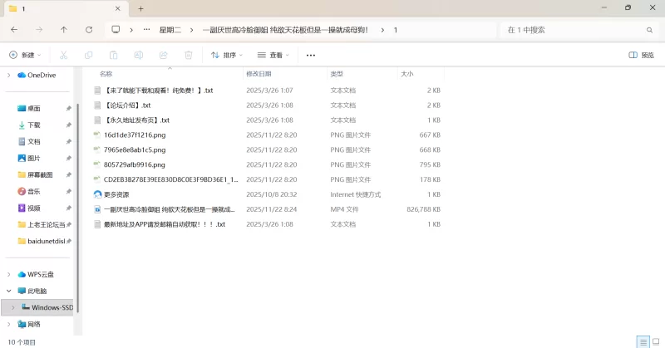Screen dimensions: 665x348
Task: Click the Cut icon in the toolbar
Action: click(63, 55)
